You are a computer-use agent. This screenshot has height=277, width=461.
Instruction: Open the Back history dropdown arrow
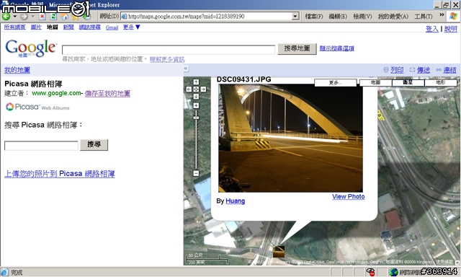14,17
